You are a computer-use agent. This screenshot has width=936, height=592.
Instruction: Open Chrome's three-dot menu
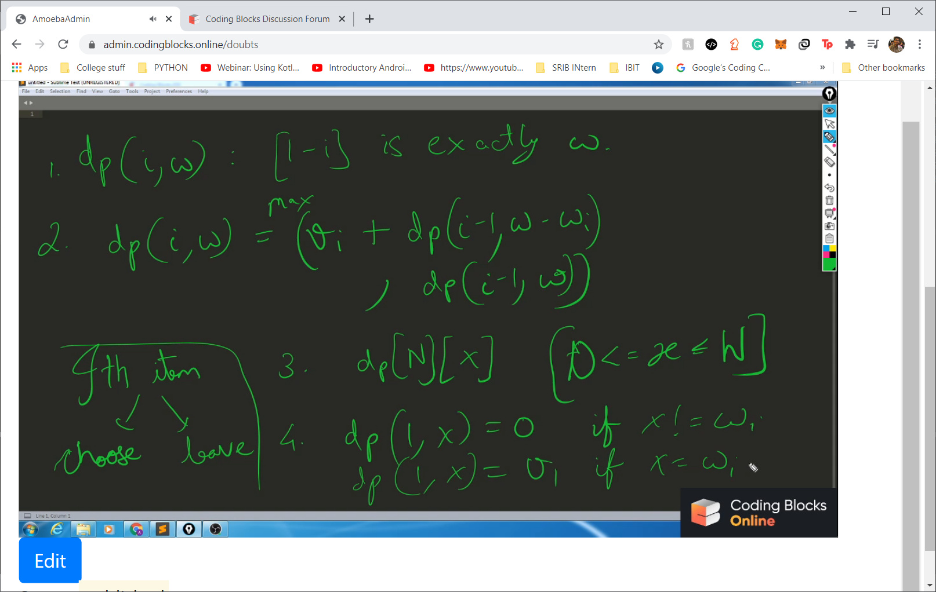920,45
